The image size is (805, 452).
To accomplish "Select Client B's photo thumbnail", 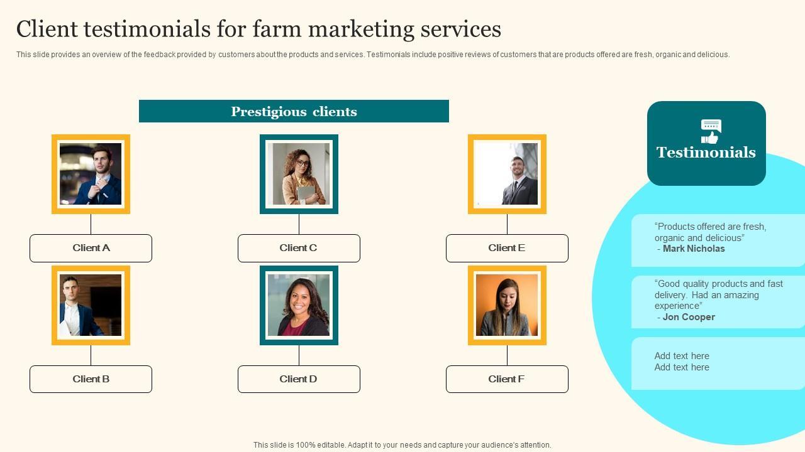I will [91, 305].
